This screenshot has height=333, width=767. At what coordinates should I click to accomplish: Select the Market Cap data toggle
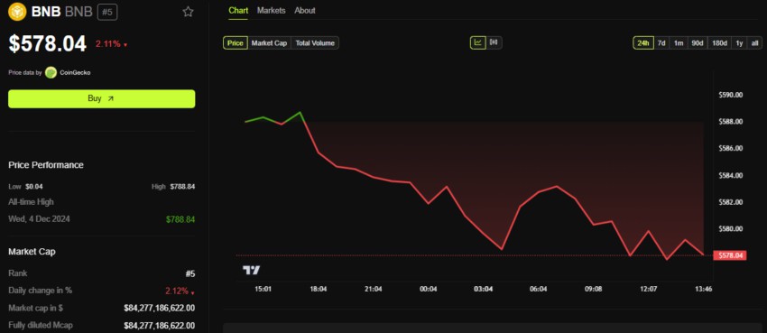pos(269,43)
